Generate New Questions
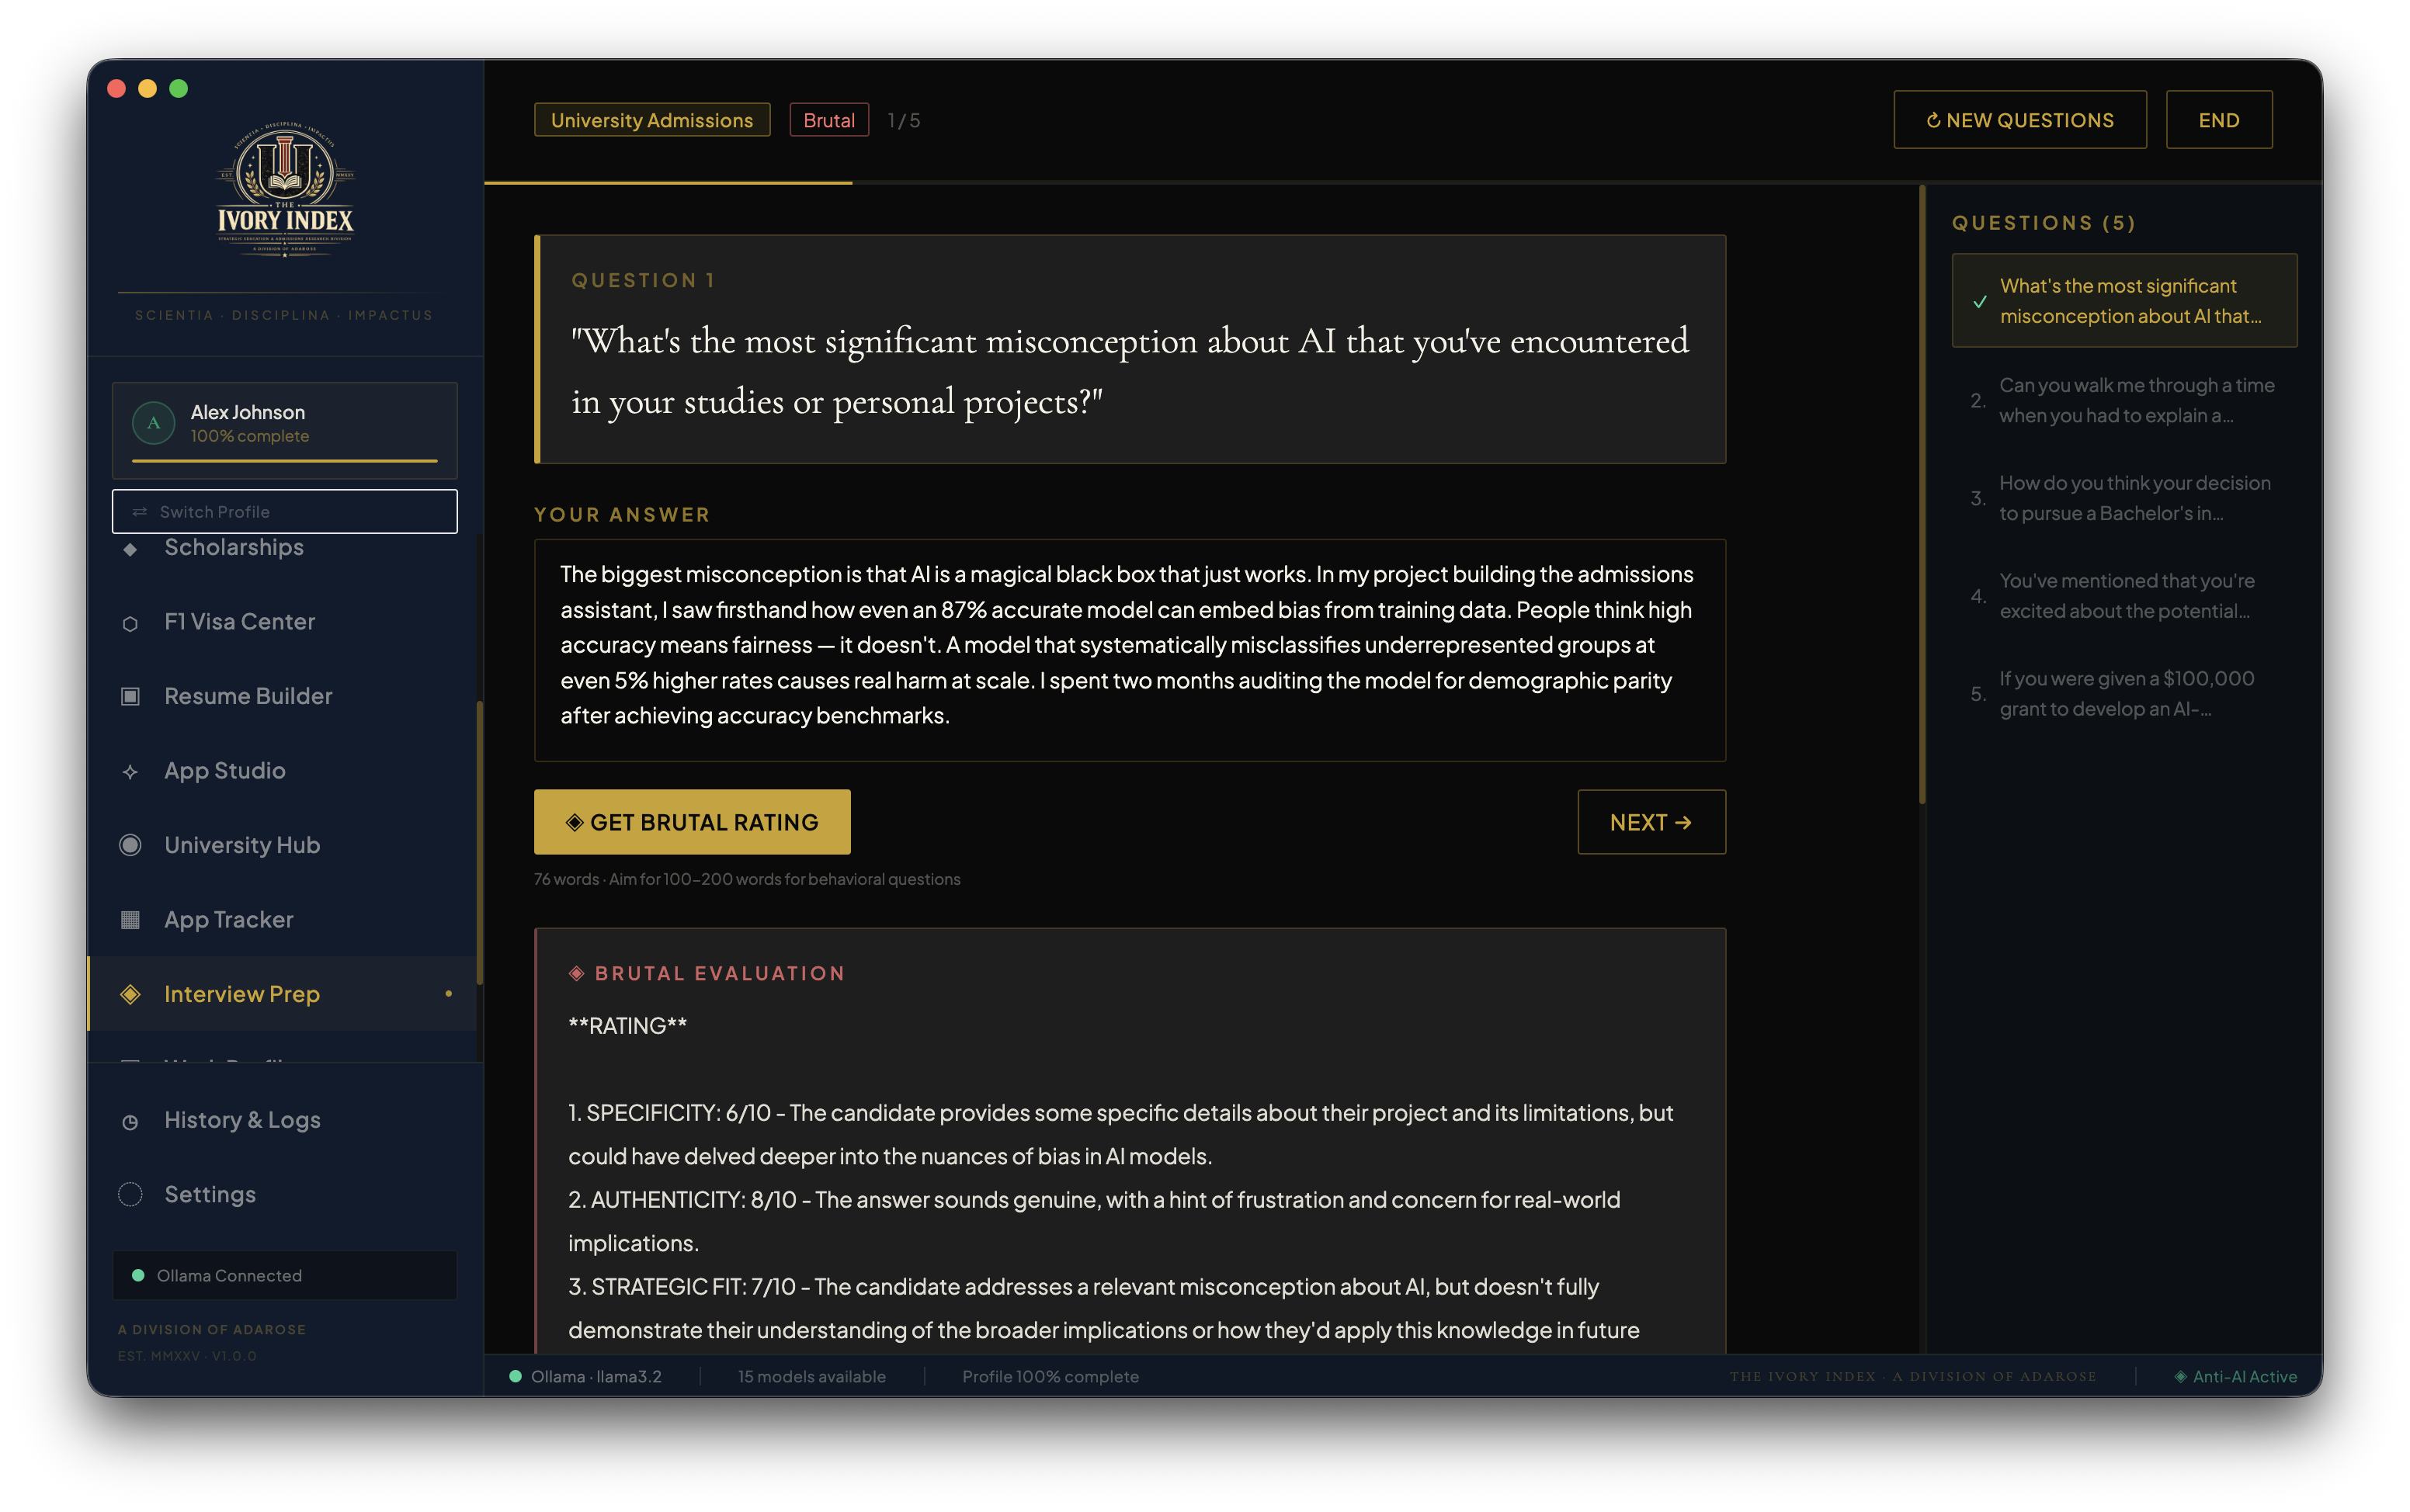 point(2020,120)
